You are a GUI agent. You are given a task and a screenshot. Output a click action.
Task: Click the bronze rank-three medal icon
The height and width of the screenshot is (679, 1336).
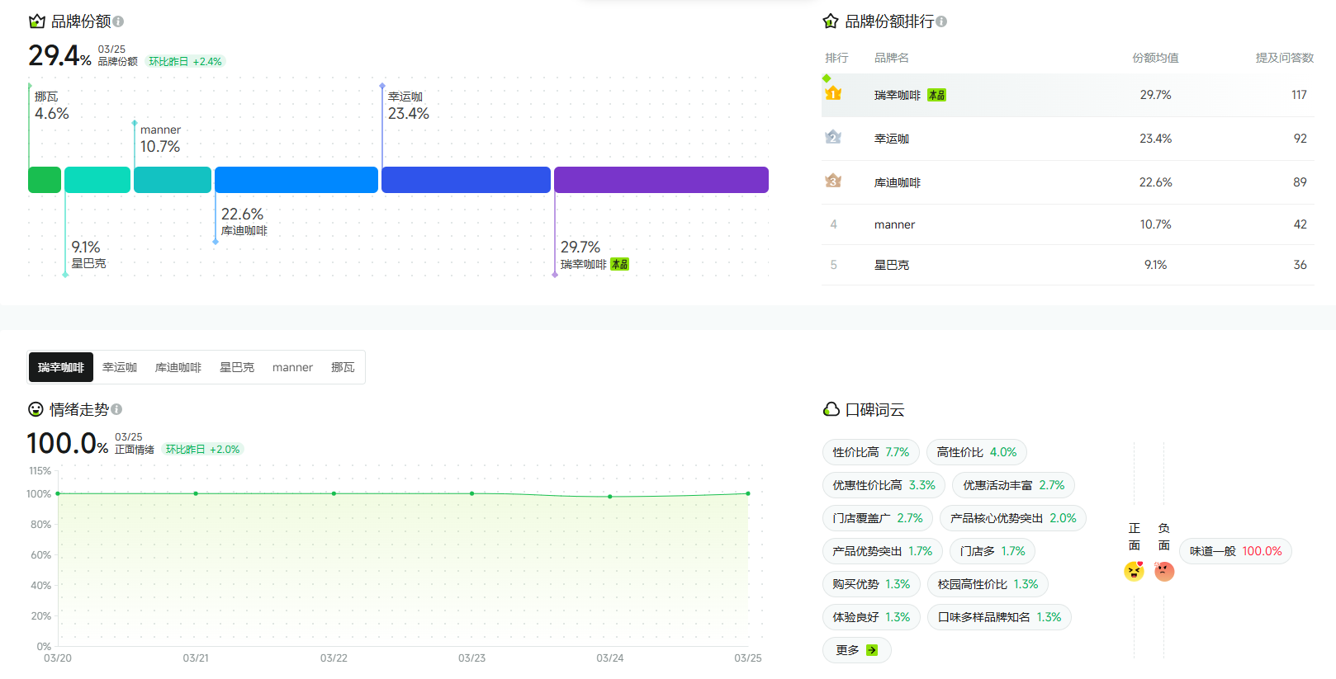pyautogui.click(x=833, y=182)
